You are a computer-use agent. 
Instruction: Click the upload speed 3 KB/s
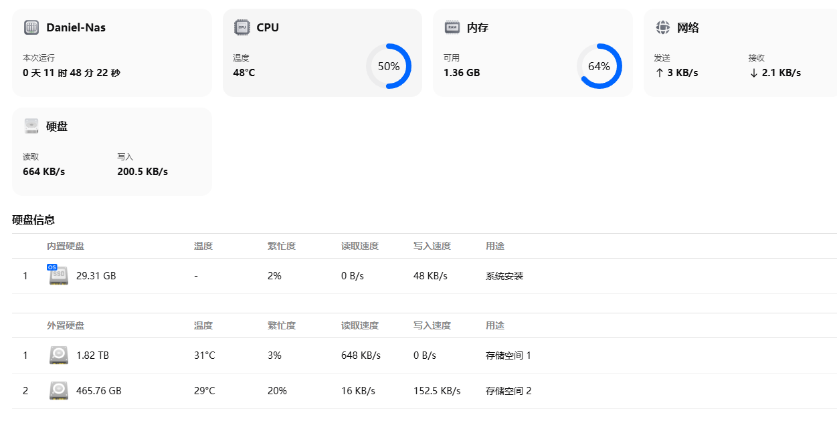(x=676, y=73)
